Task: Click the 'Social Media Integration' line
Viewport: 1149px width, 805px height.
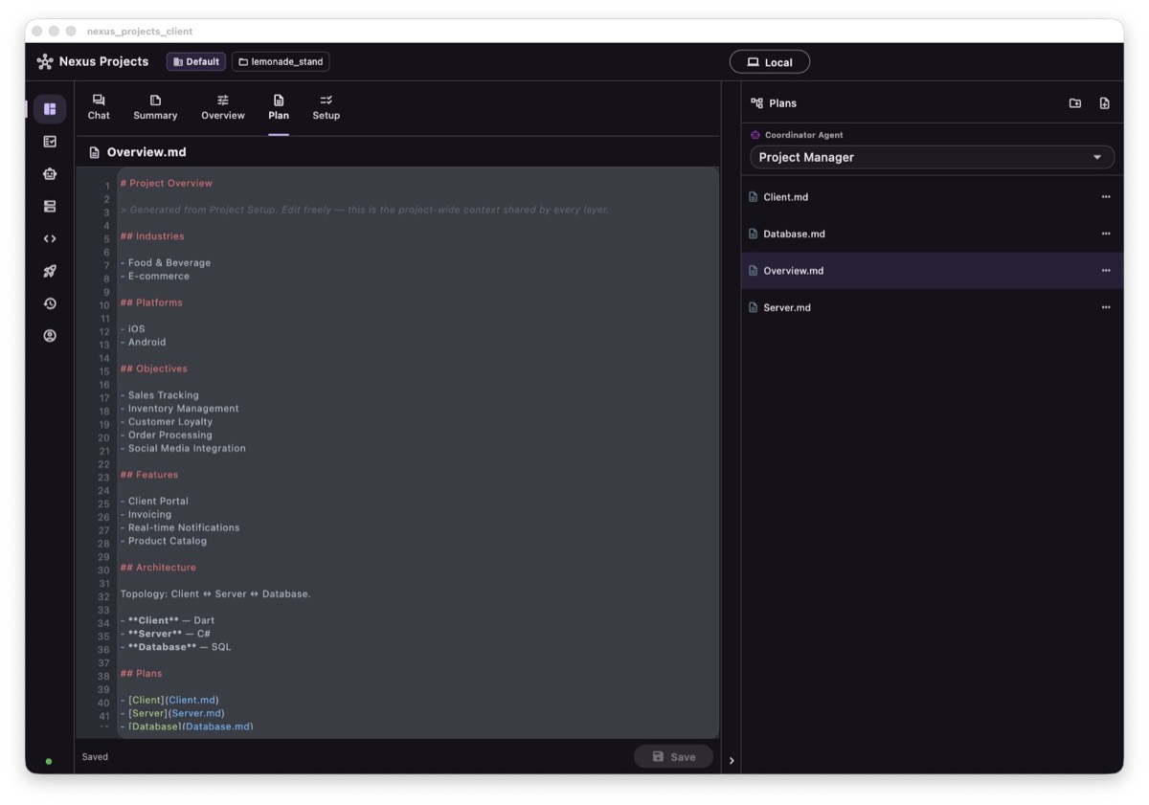Action: pyautogui.click(x=183, y=448)
